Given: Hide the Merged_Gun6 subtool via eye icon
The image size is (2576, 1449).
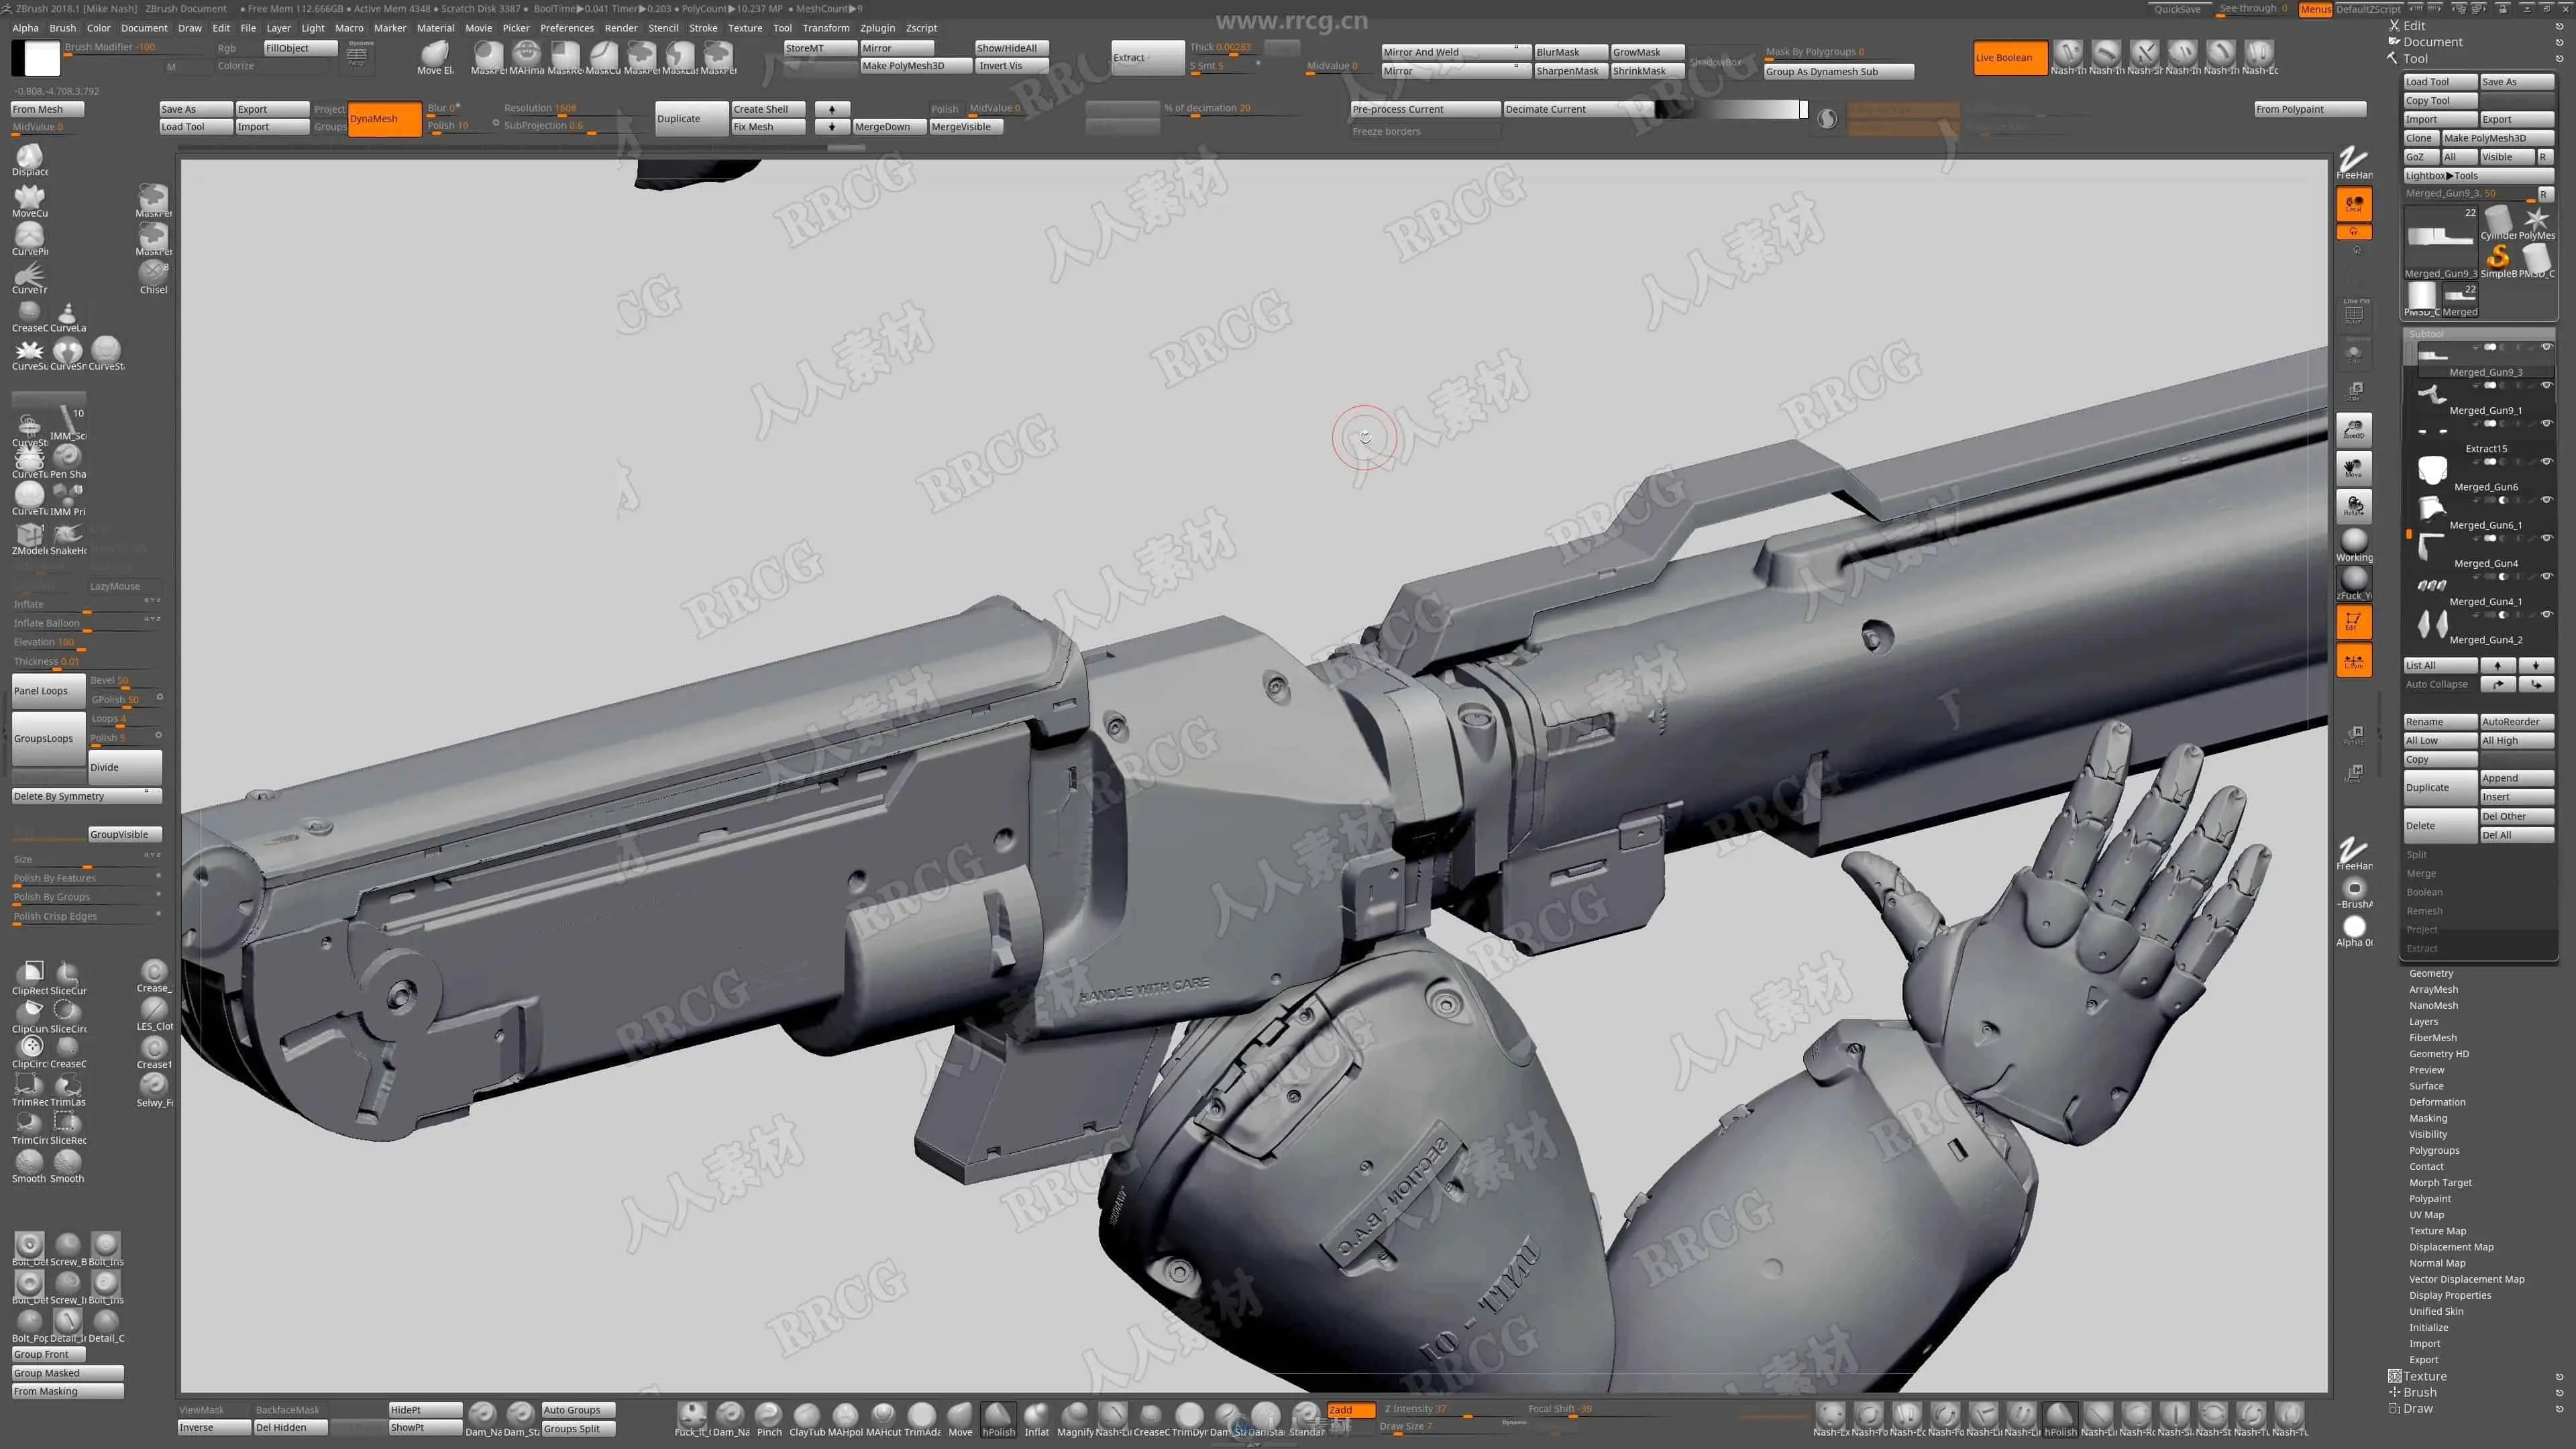Looking at the screenshot, I should tap(2546, 462).
